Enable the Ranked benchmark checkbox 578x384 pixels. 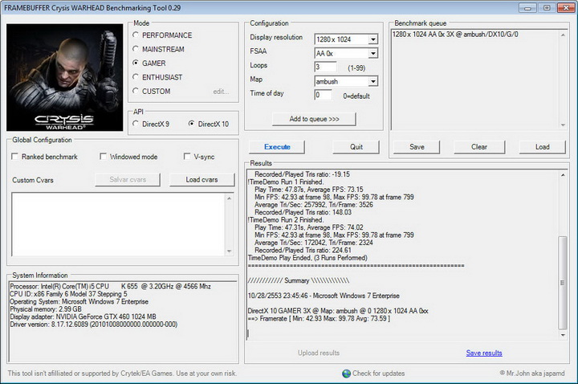click(15, 157)
